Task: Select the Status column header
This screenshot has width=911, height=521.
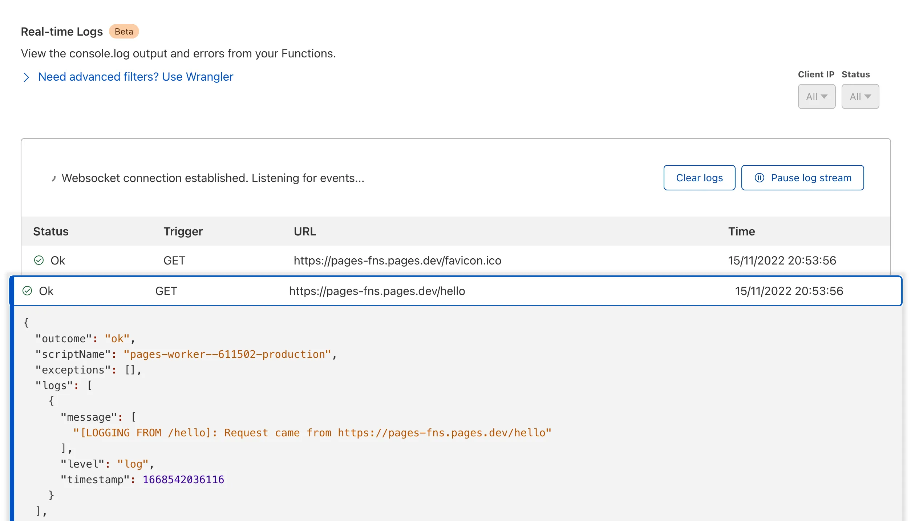Action: point(51,231)
